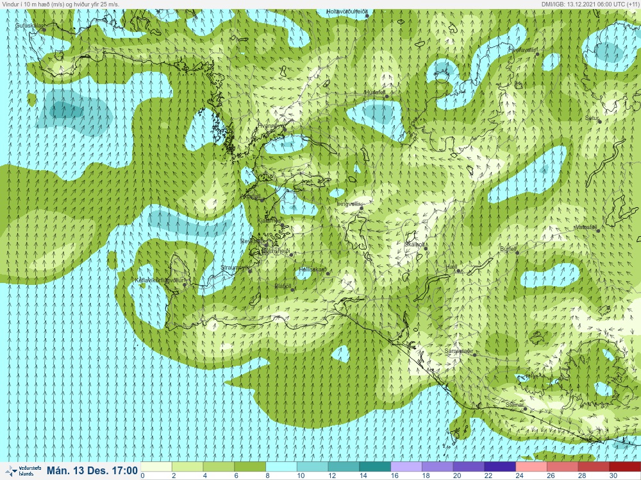
Task: Click the 20–22 m/s violet legend swatch
Action: click(469, 467)
